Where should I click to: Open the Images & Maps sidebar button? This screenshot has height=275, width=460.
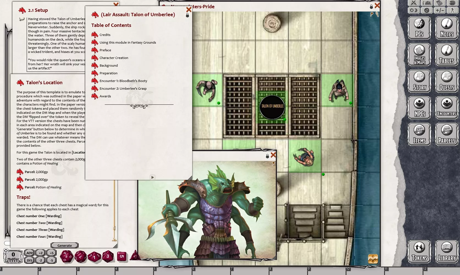pos(419,54)
